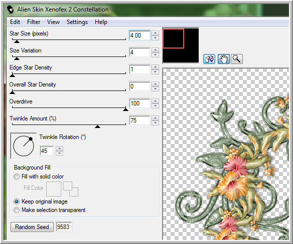The height and width of the screenshot is (244, 293).
Task: Click the Overall Star Density input field
Action: click(x=139, y=86)
